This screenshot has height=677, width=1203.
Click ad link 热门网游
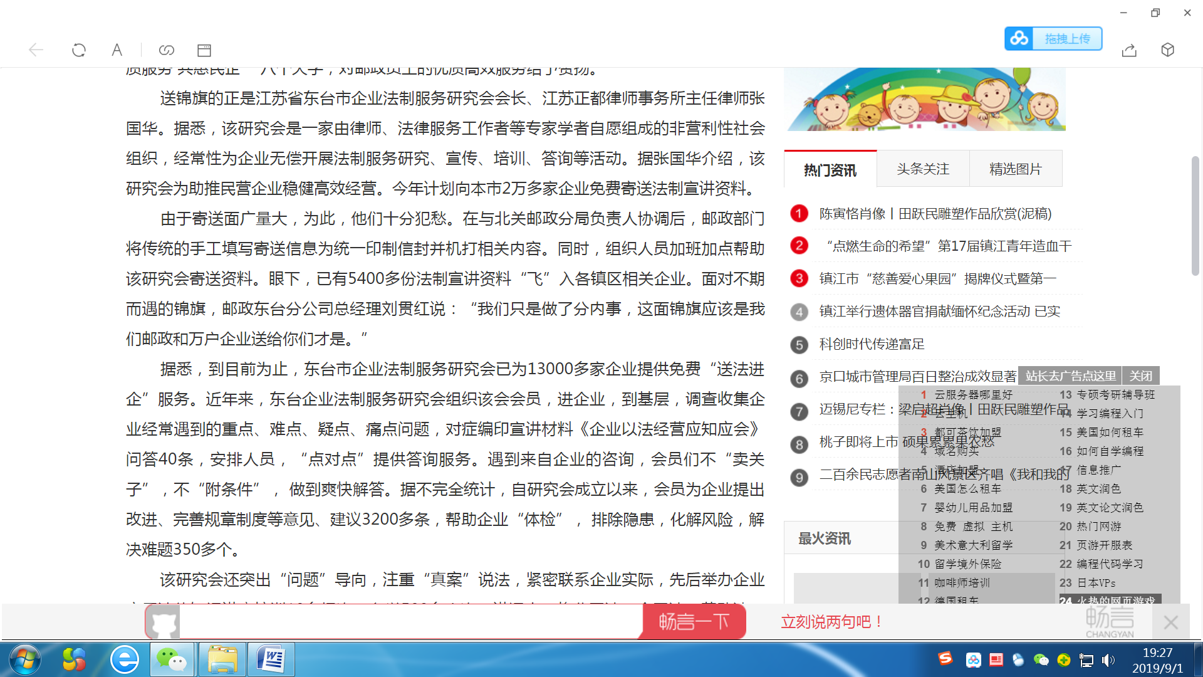pyautogui.click(x=1099, y=527)
